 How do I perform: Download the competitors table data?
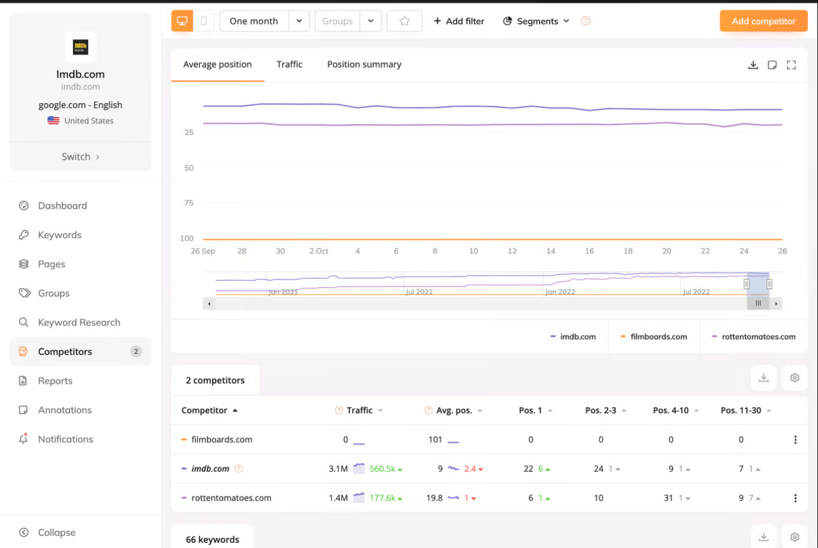pos(764,378)
